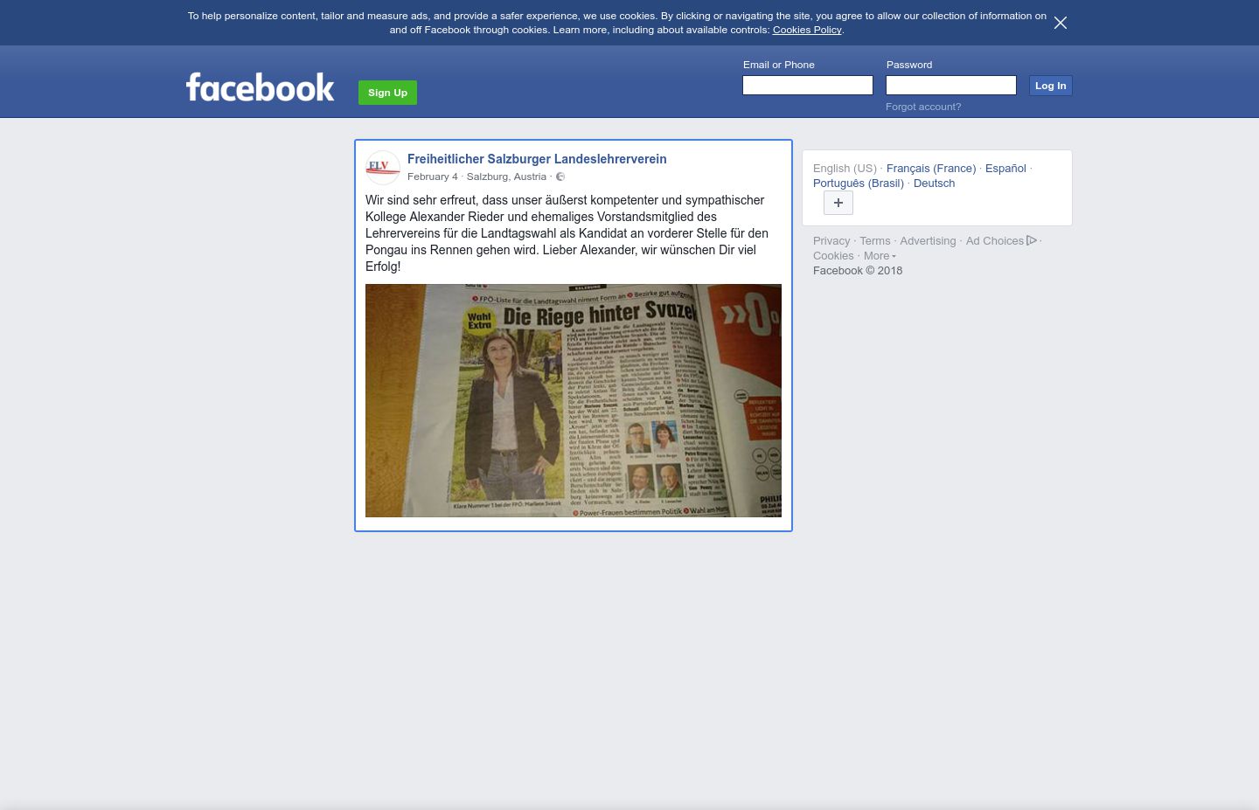The image size is (1259, 810).
Task: Click the English (US) language label
Action: 845,169
